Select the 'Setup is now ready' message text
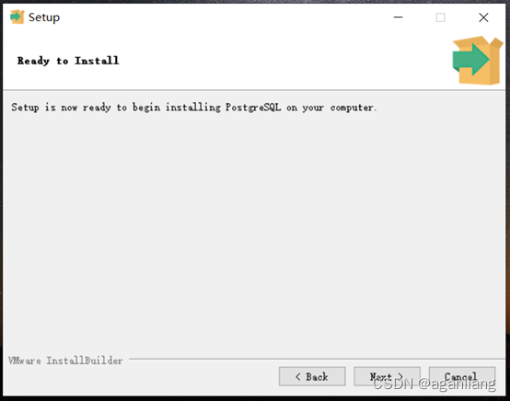 194,108
